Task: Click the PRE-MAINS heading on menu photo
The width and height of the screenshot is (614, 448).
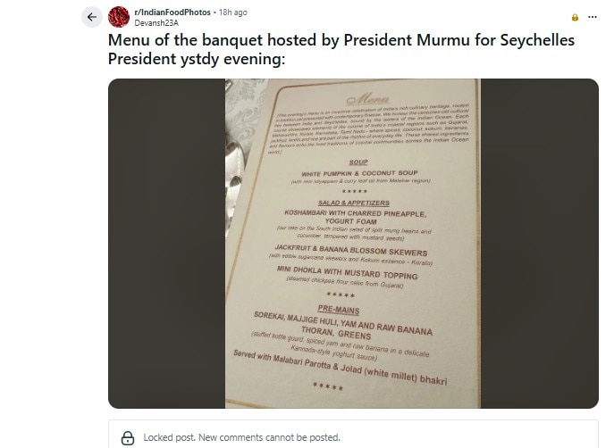Action: click(349, 305)
